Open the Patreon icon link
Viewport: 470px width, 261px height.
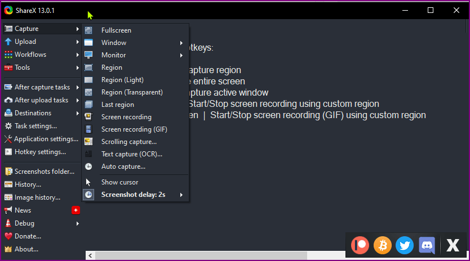360,245
